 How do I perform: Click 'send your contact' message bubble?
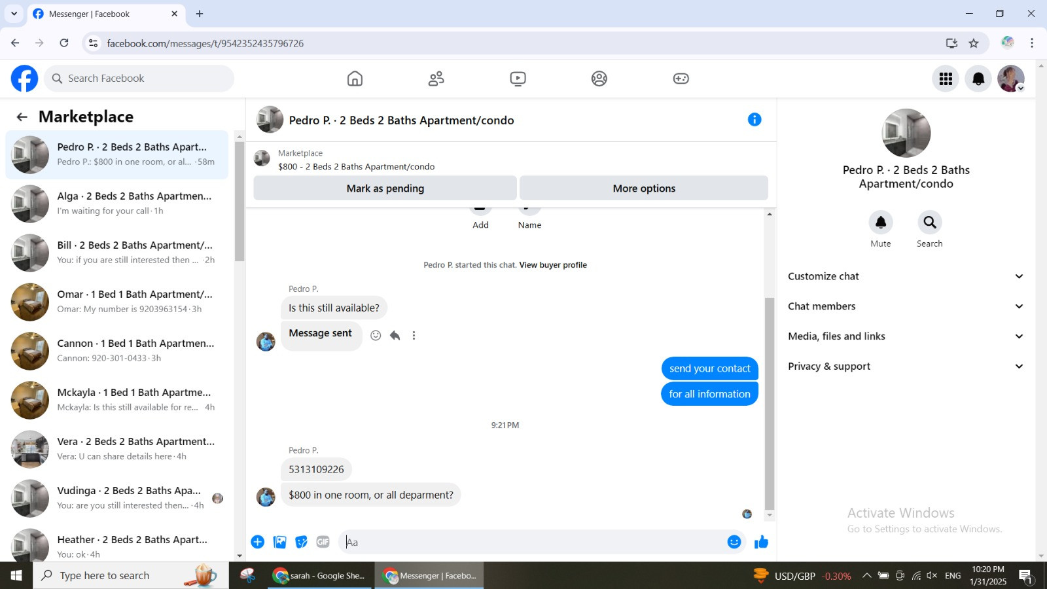[x=709, y=368]
